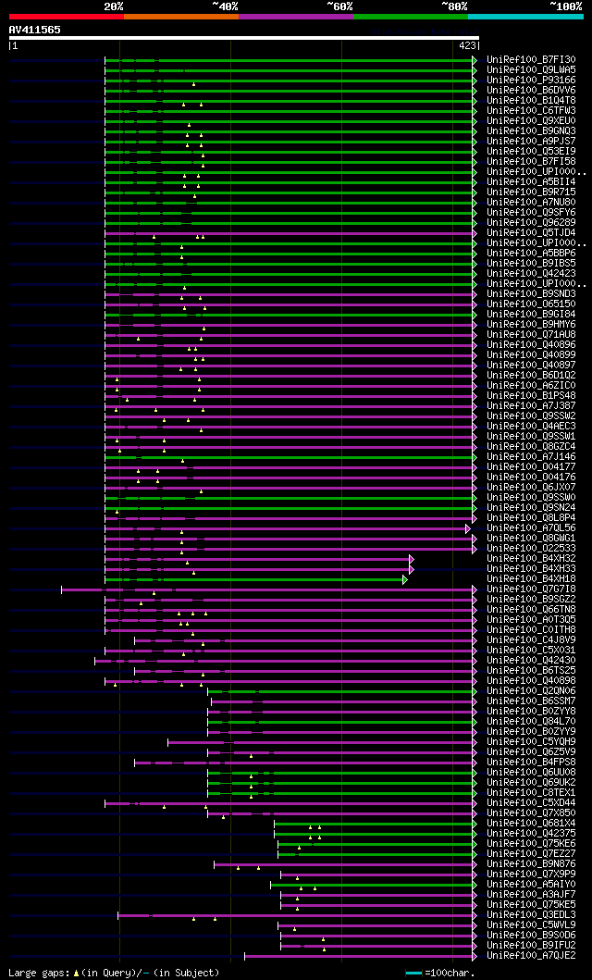The width and height of the screenshot is (592, 980).
Task: Open hit UniRef100_B6DVV6
Action: [x=532, y=91]
